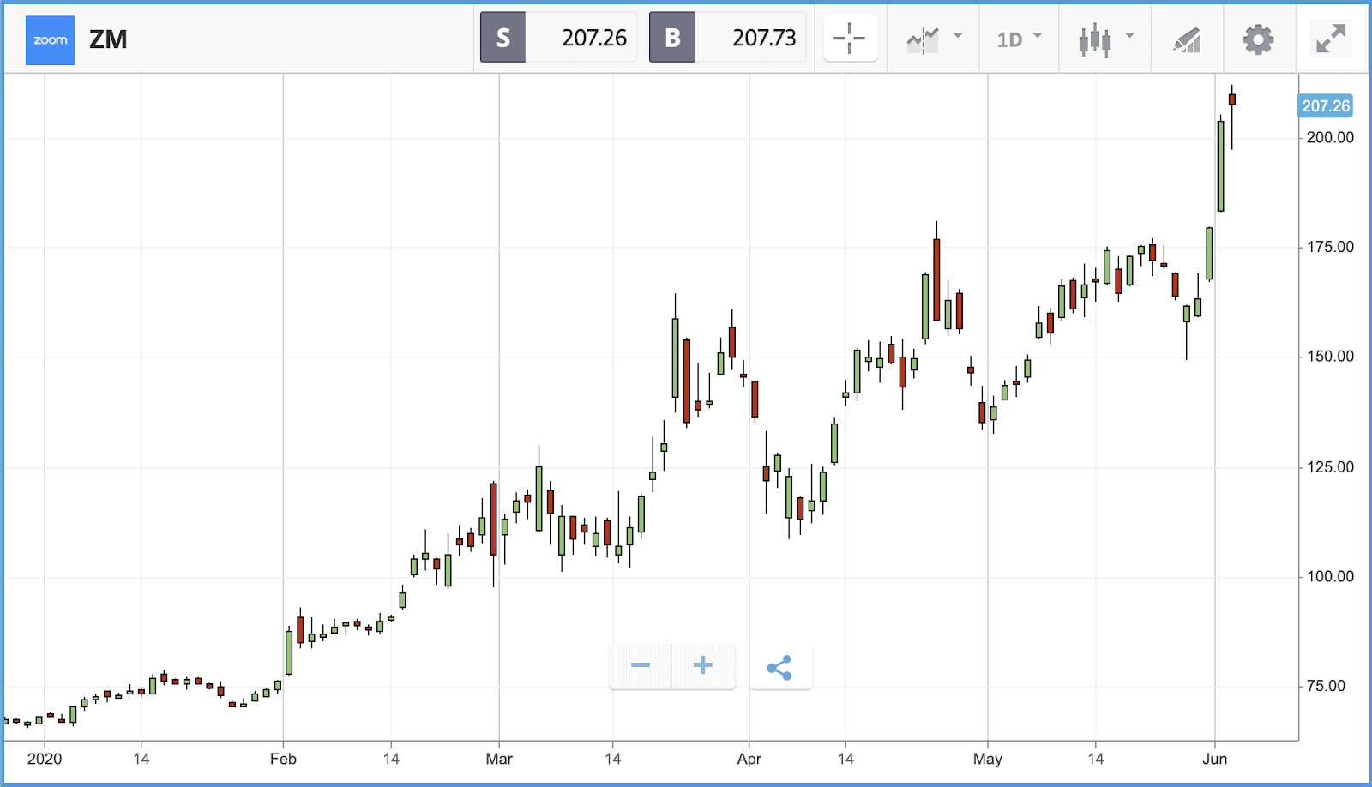Click the Apr date axis label

[x=749, y=759]
